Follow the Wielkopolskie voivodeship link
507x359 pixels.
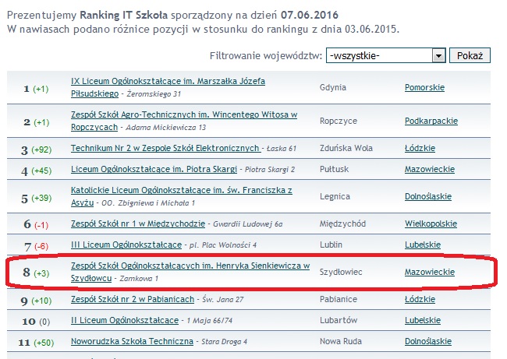coord(431,223)
